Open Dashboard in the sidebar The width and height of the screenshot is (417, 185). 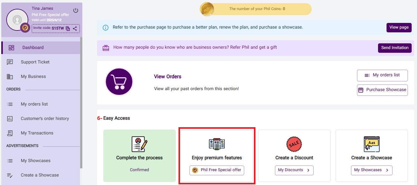(x=33, y=48)
